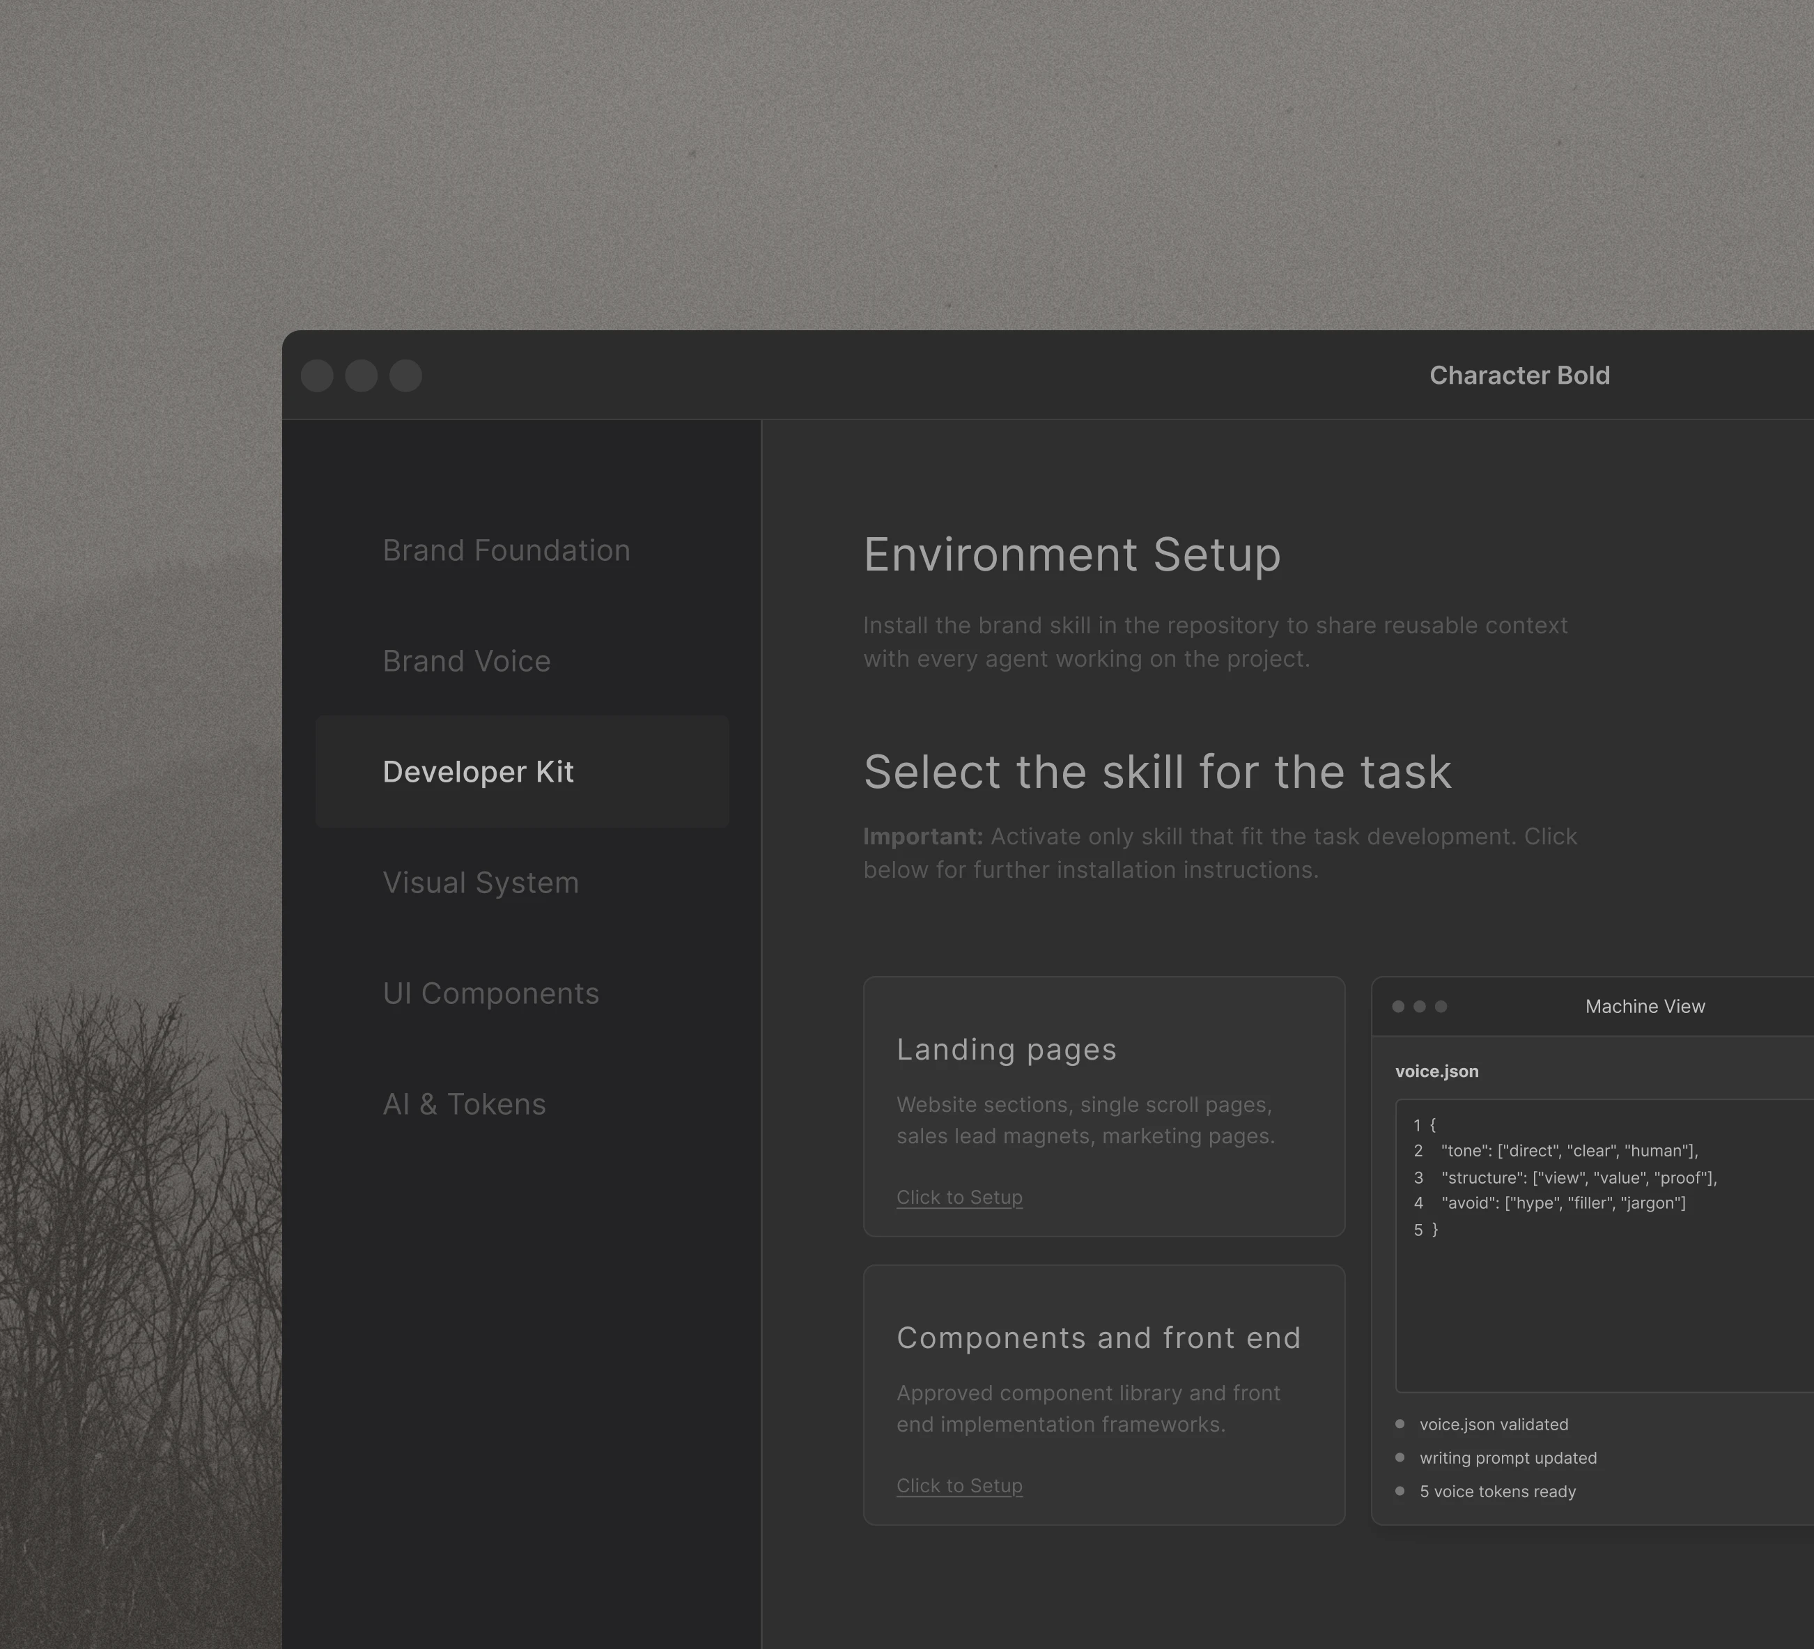
Task: Click the Character Bold window title
Action: 1520,375
